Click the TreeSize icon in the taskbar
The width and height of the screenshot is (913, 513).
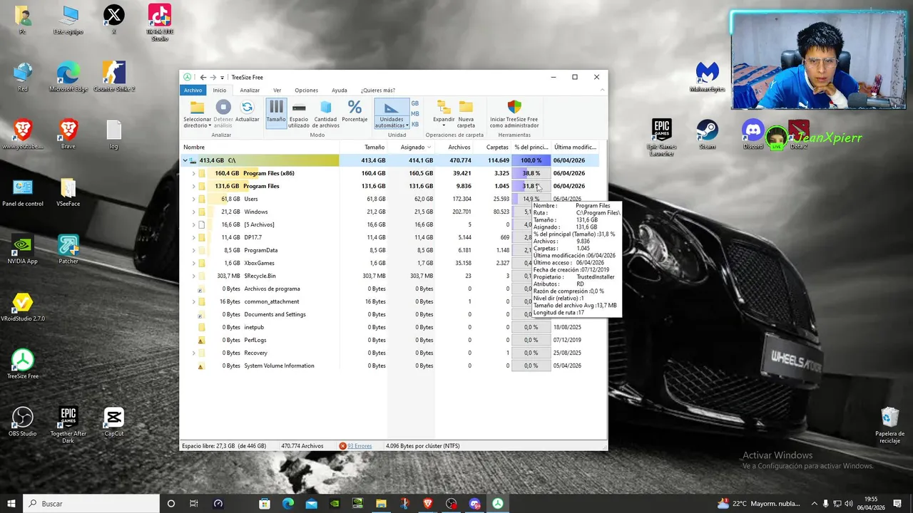[498, 504]
